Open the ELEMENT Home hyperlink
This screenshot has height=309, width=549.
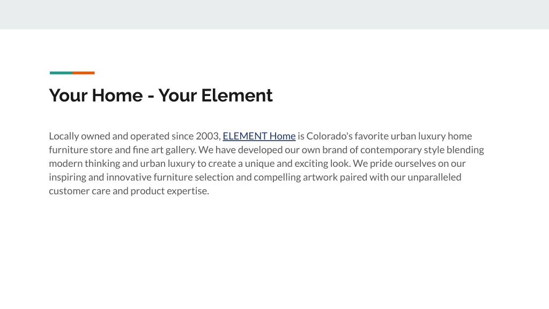click(259, 136)
